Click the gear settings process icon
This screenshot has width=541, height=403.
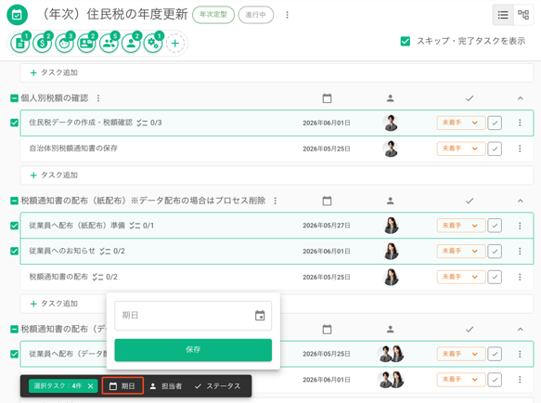pos(153,44)
